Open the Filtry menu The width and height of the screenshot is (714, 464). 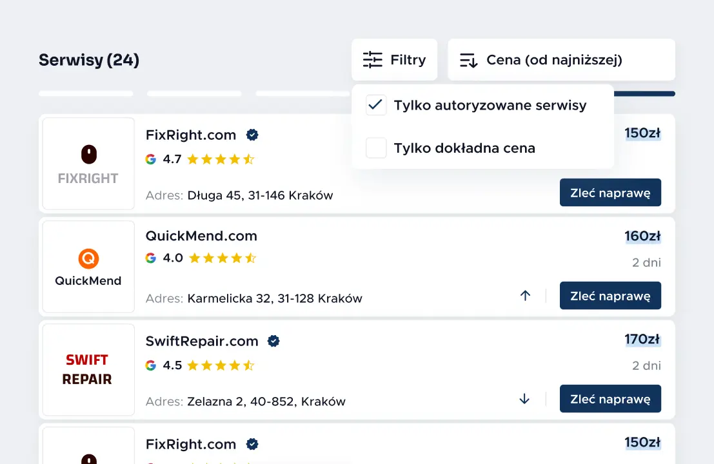tap(394, 59)
